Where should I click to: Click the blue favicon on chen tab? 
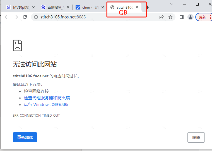point(78,7)
